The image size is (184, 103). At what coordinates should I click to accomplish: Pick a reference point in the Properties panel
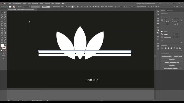[x=162, y=20]
